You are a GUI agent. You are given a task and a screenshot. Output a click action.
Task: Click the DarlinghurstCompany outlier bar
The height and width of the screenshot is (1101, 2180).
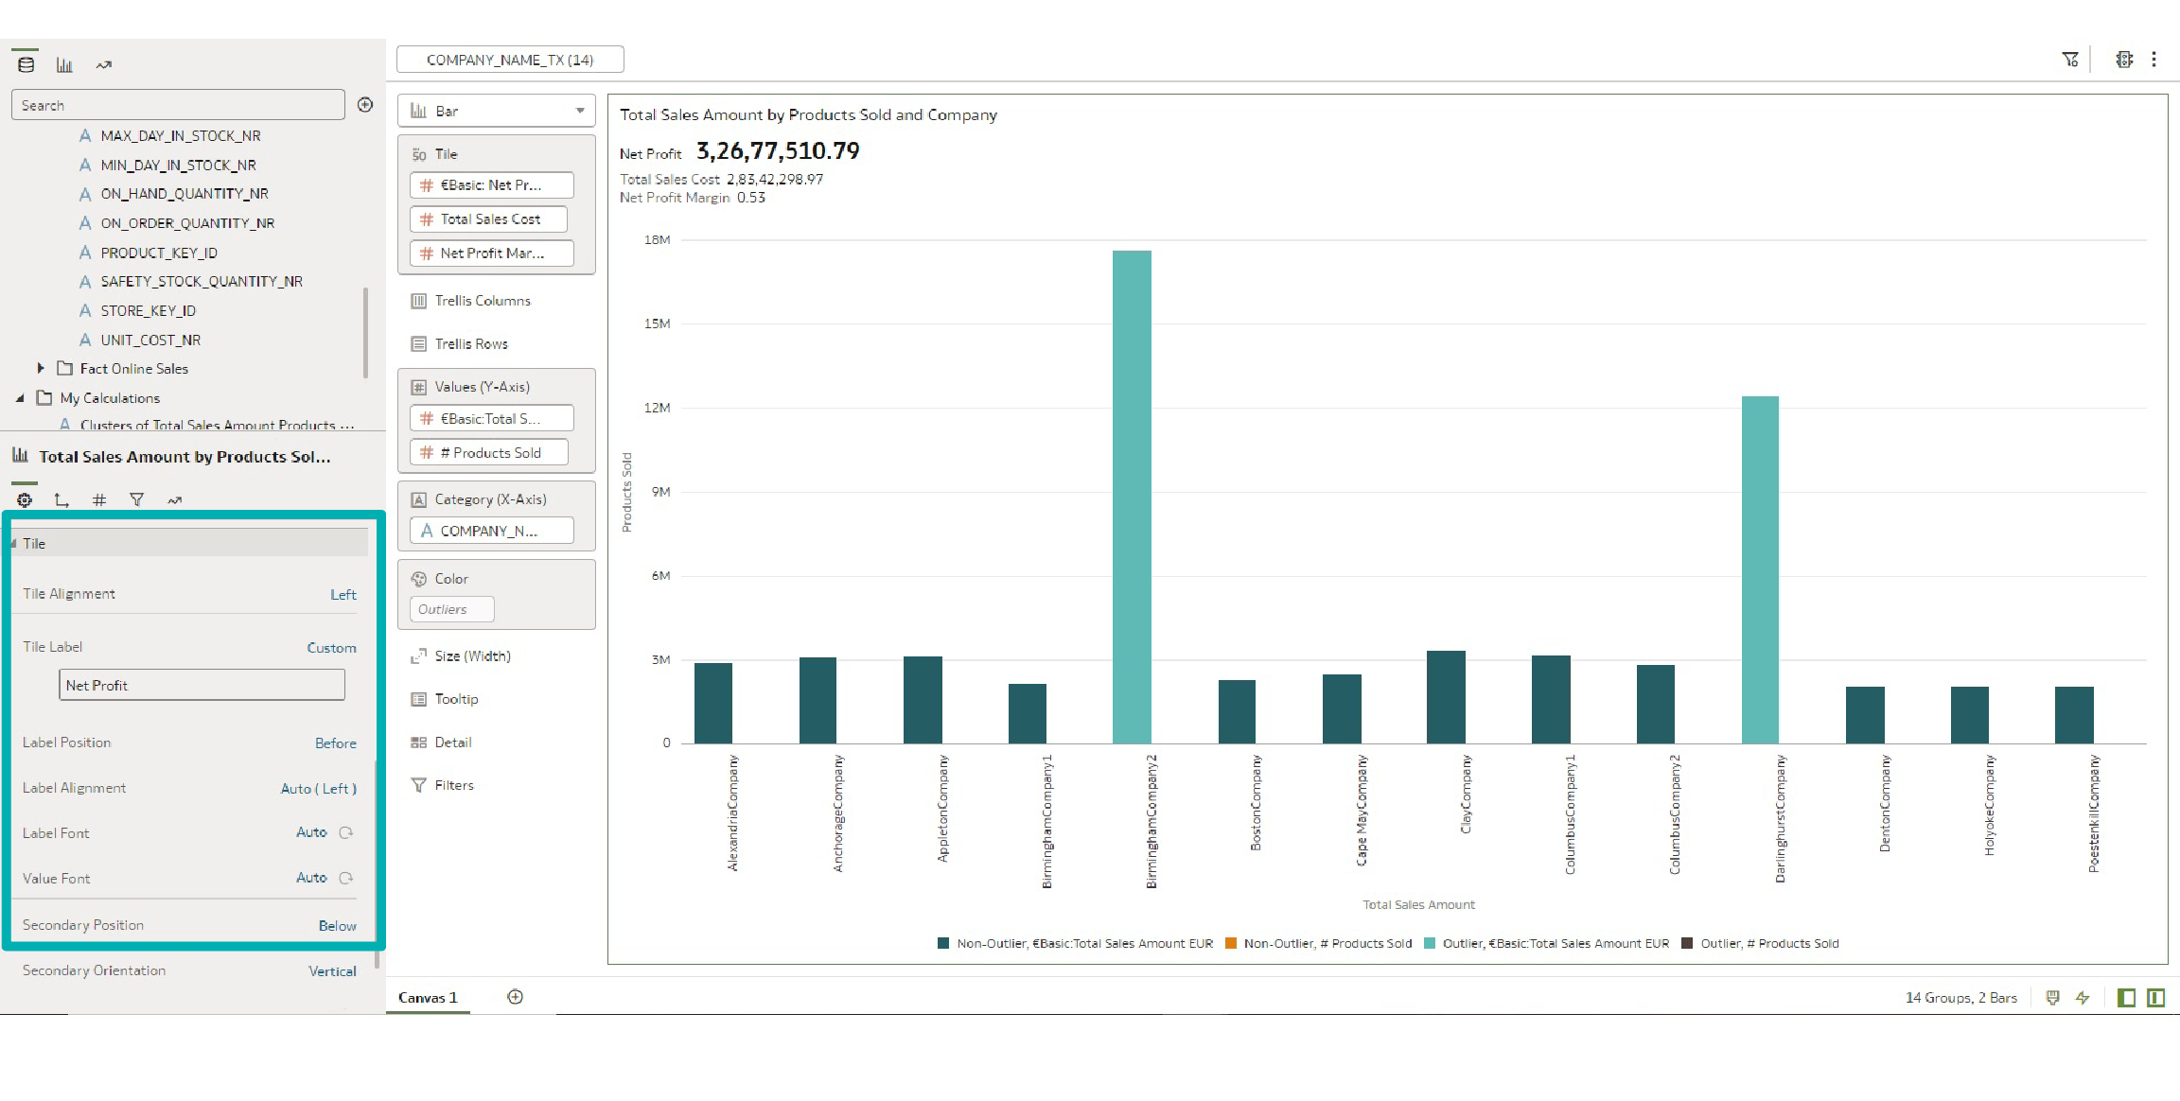(1760, 569)
